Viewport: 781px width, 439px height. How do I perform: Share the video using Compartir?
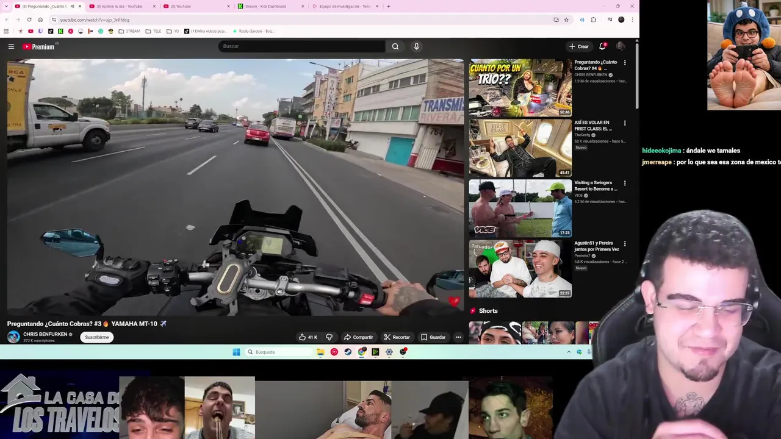[358, 337]
